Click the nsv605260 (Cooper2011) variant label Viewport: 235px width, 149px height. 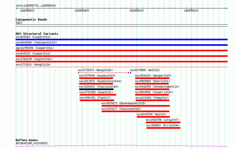(x=33, y=37)
